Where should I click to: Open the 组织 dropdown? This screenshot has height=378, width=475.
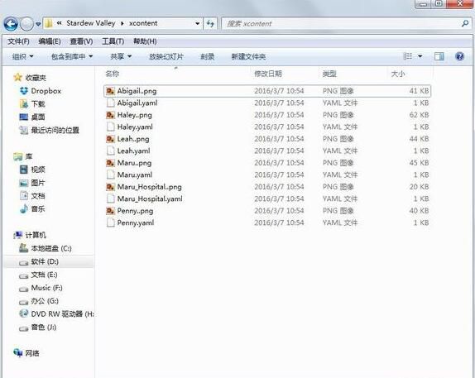tap(22, 56)
